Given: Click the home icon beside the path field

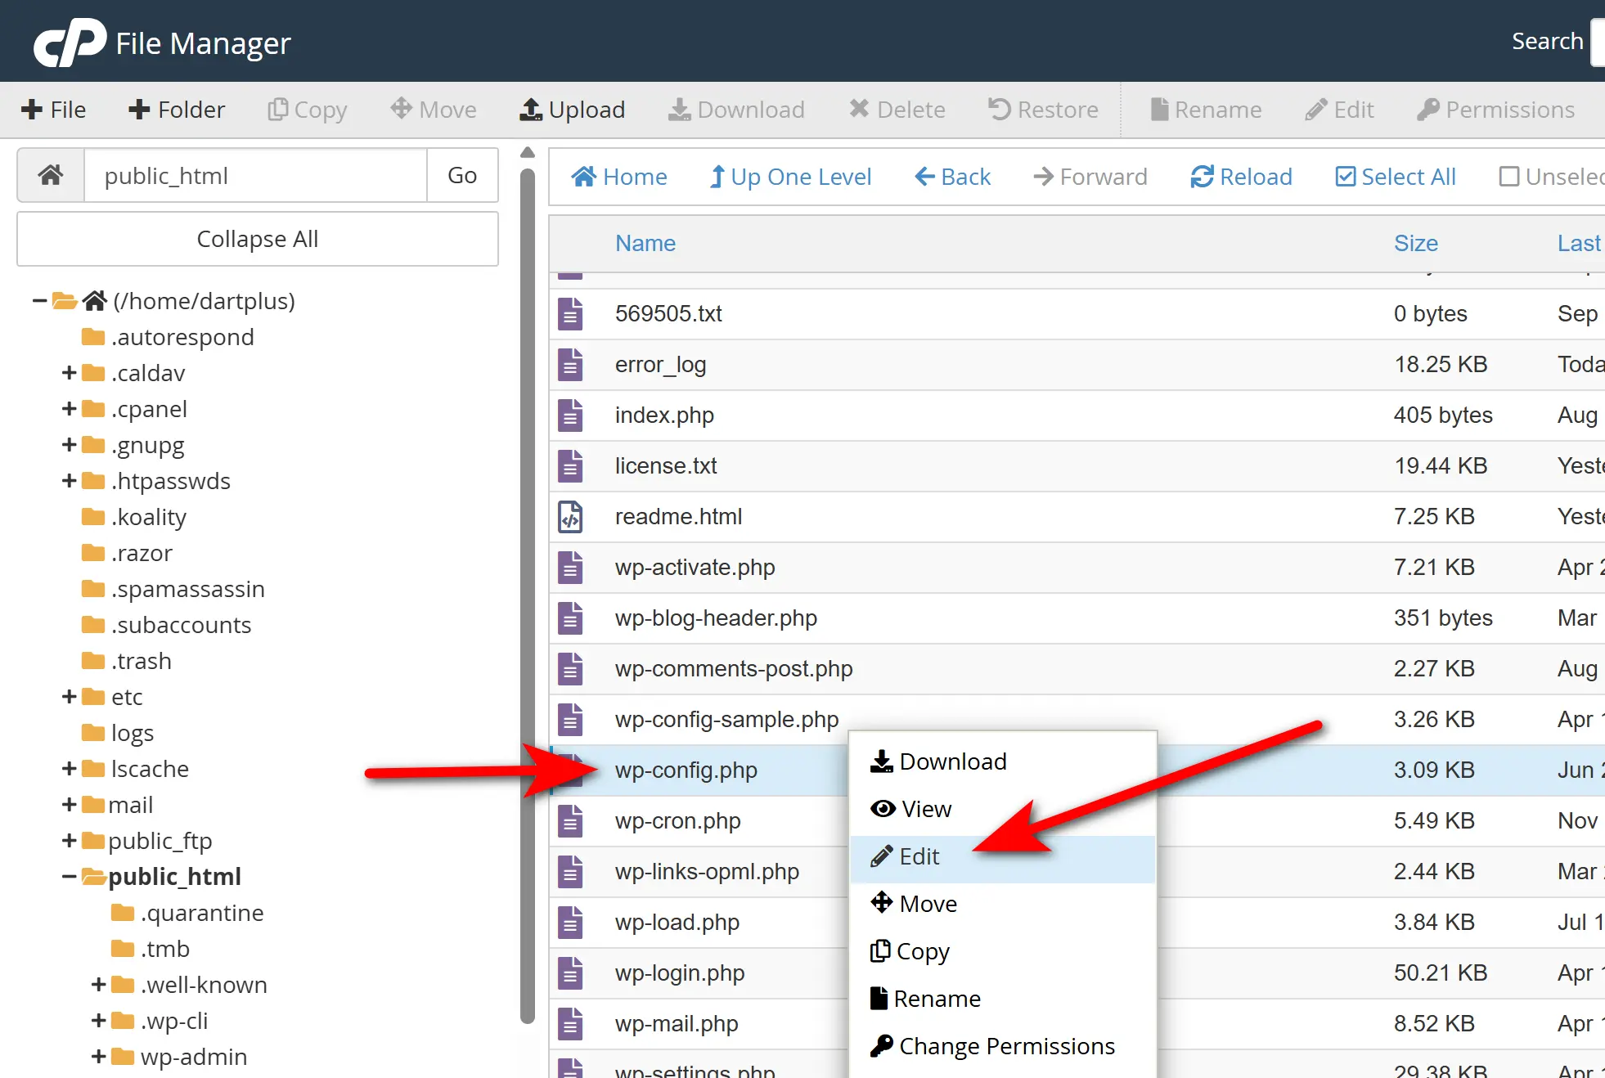Looking at the screenshot, I should (50, 174).
